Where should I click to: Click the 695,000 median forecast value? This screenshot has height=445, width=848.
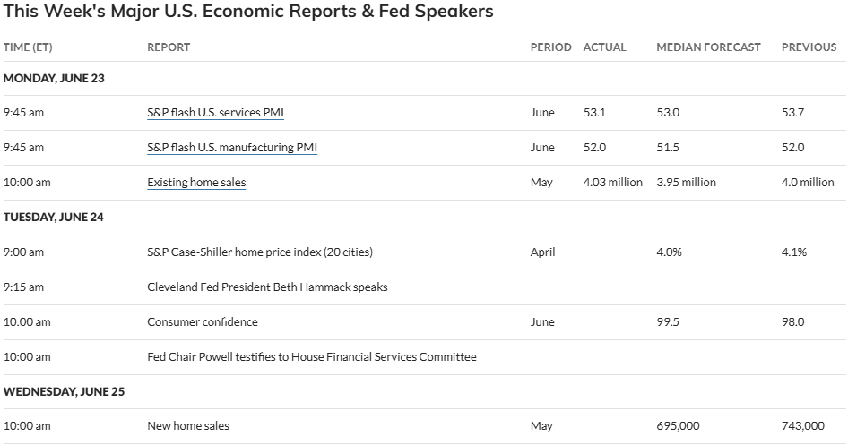(x=678, y=426)
